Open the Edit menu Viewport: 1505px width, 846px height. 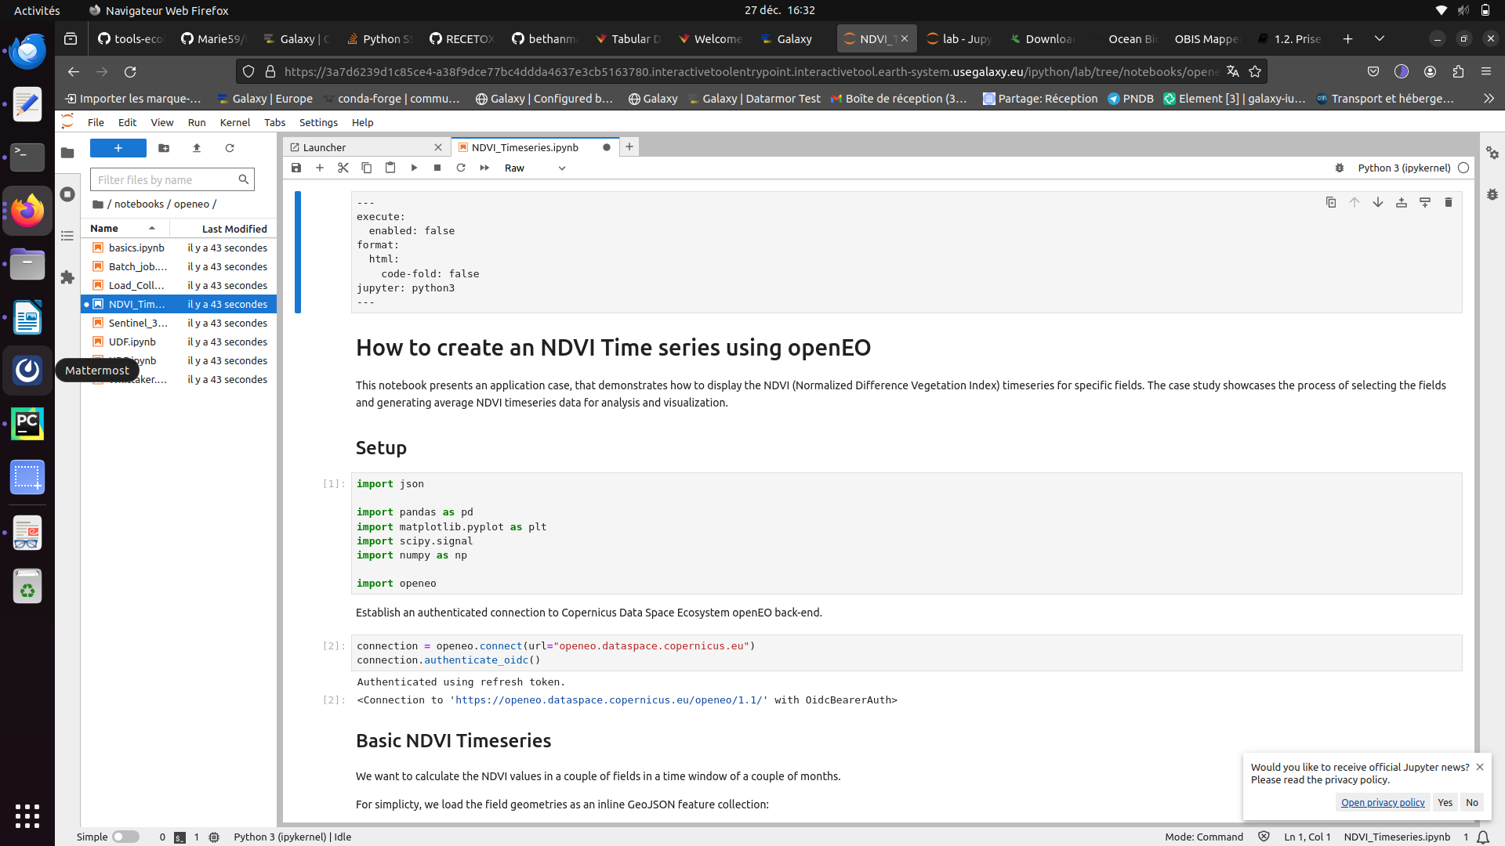tap(127, 122)
